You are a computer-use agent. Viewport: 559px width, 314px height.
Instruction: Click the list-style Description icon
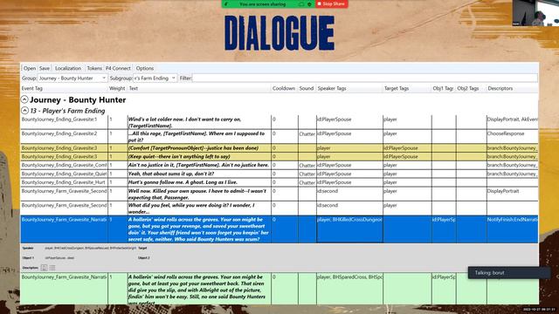tap(52, 268)
